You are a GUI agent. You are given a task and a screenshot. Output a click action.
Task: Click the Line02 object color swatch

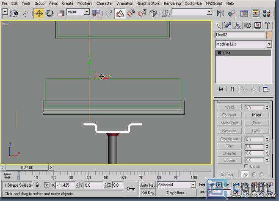point(269,35)
